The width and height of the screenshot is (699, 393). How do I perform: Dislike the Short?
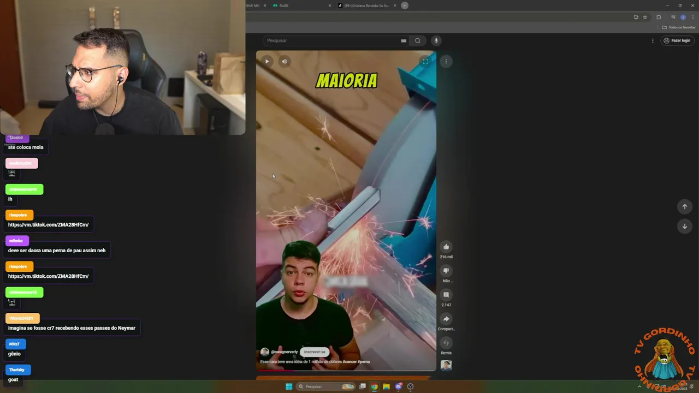(446, 271)
